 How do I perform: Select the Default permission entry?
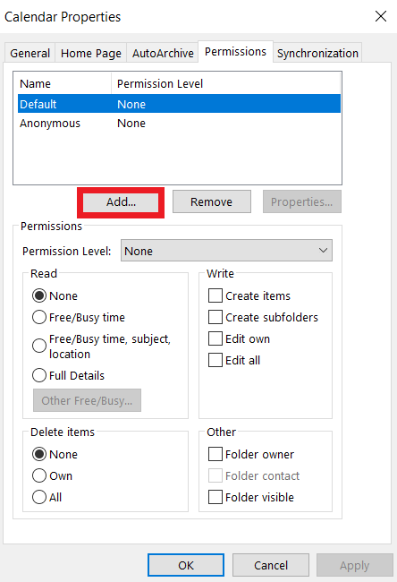179,104
